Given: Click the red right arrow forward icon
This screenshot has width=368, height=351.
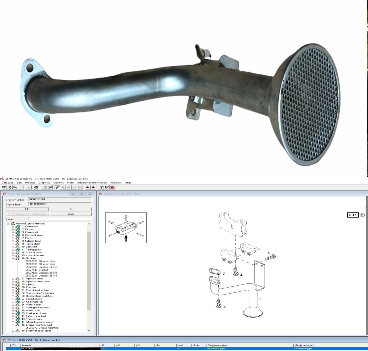Looking at the screenshot, I should [x=93, y=188].
